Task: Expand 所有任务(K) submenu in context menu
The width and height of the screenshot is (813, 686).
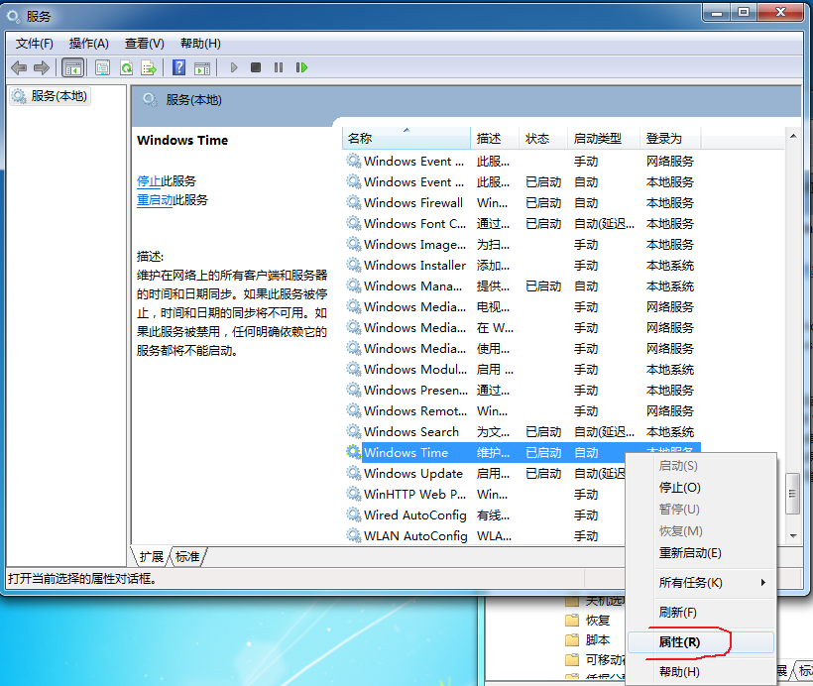Action: point(701,583)
